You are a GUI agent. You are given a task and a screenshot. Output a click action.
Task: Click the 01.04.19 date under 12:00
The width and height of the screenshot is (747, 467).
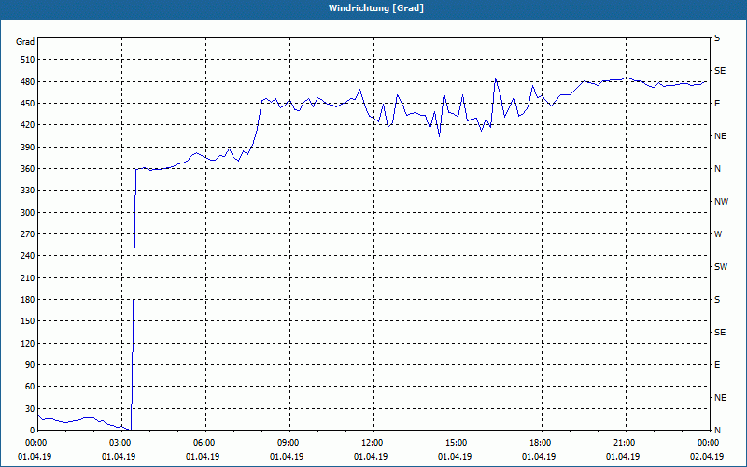371,457
